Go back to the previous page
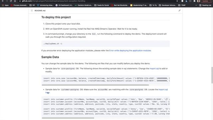 click(3, 1)
